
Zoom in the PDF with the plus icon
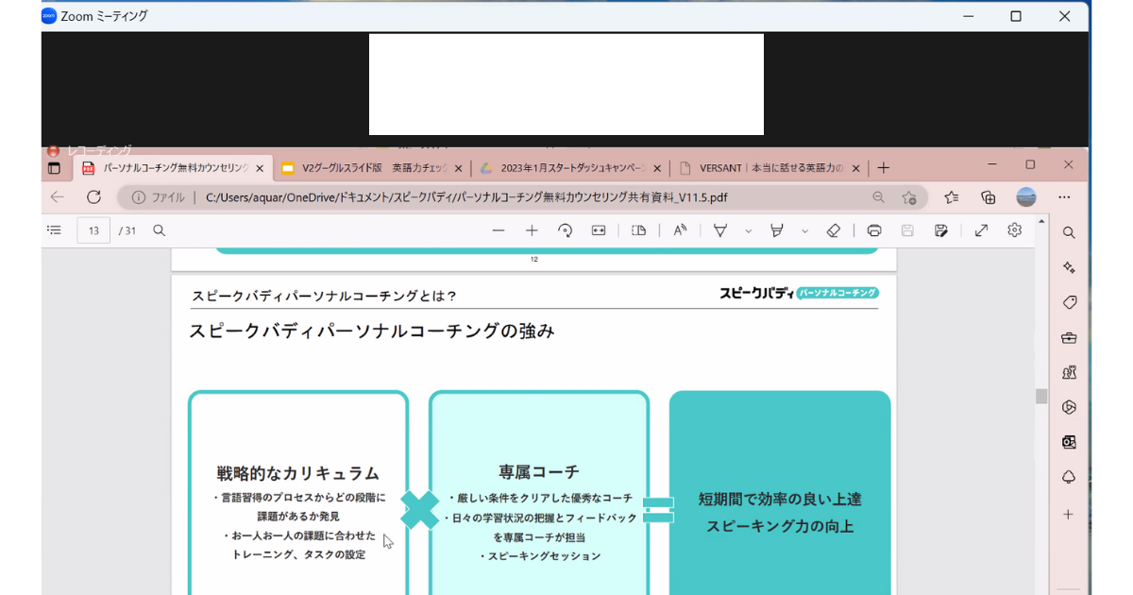point(532,230)
